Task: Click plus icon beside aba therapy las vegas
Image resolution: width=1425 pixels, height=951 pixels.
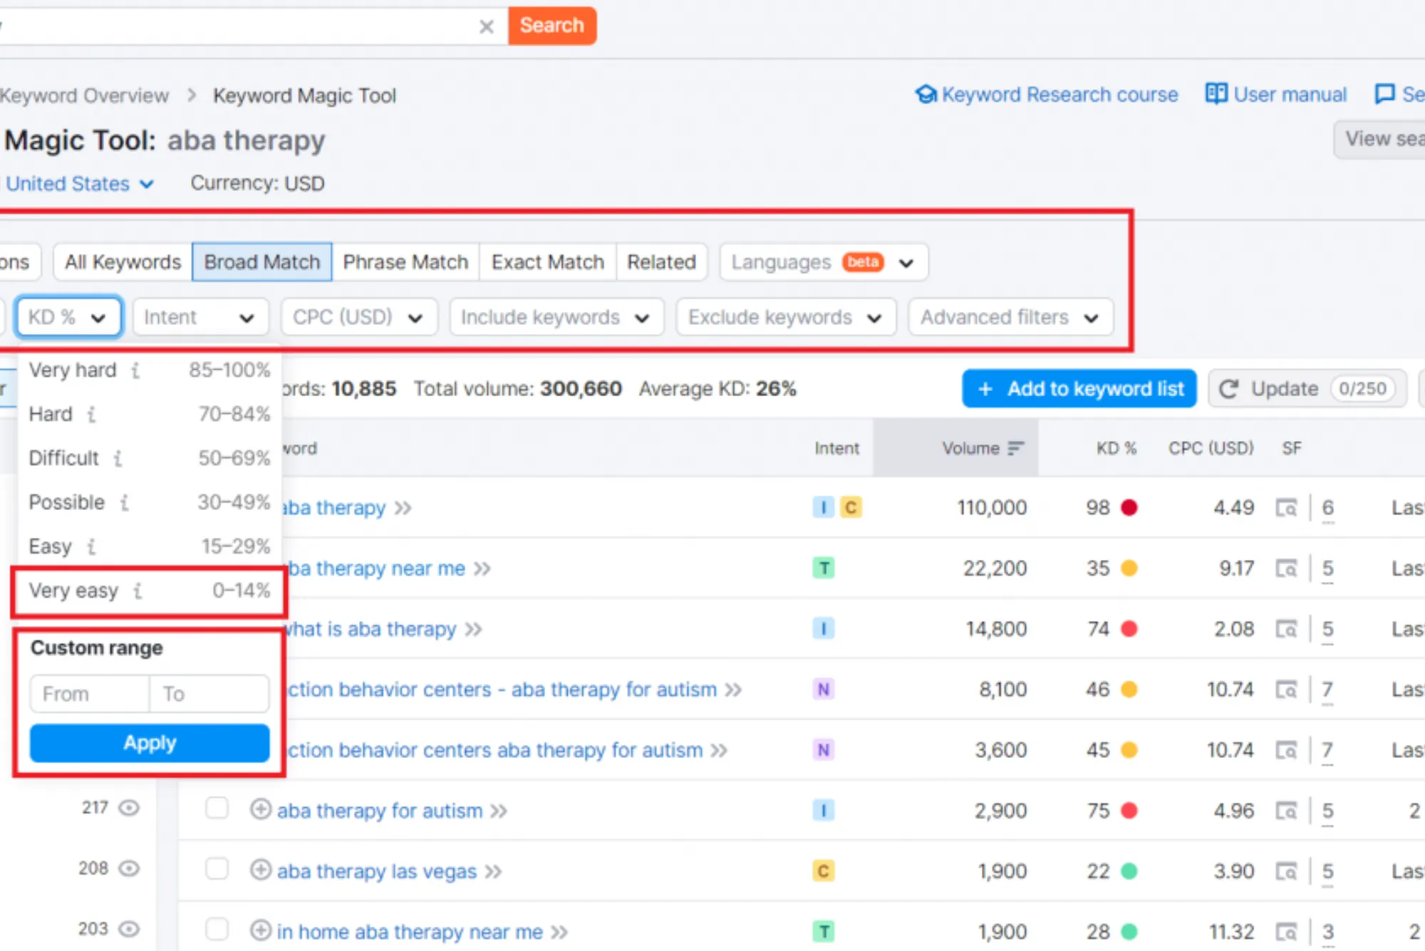Action: [261, 871]
